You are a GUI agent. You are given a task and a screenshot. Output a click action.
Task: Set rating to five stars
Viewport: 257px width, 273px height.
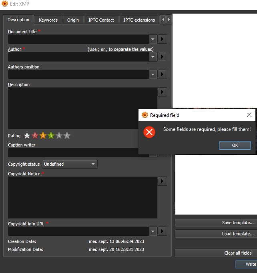pos(67,136)
